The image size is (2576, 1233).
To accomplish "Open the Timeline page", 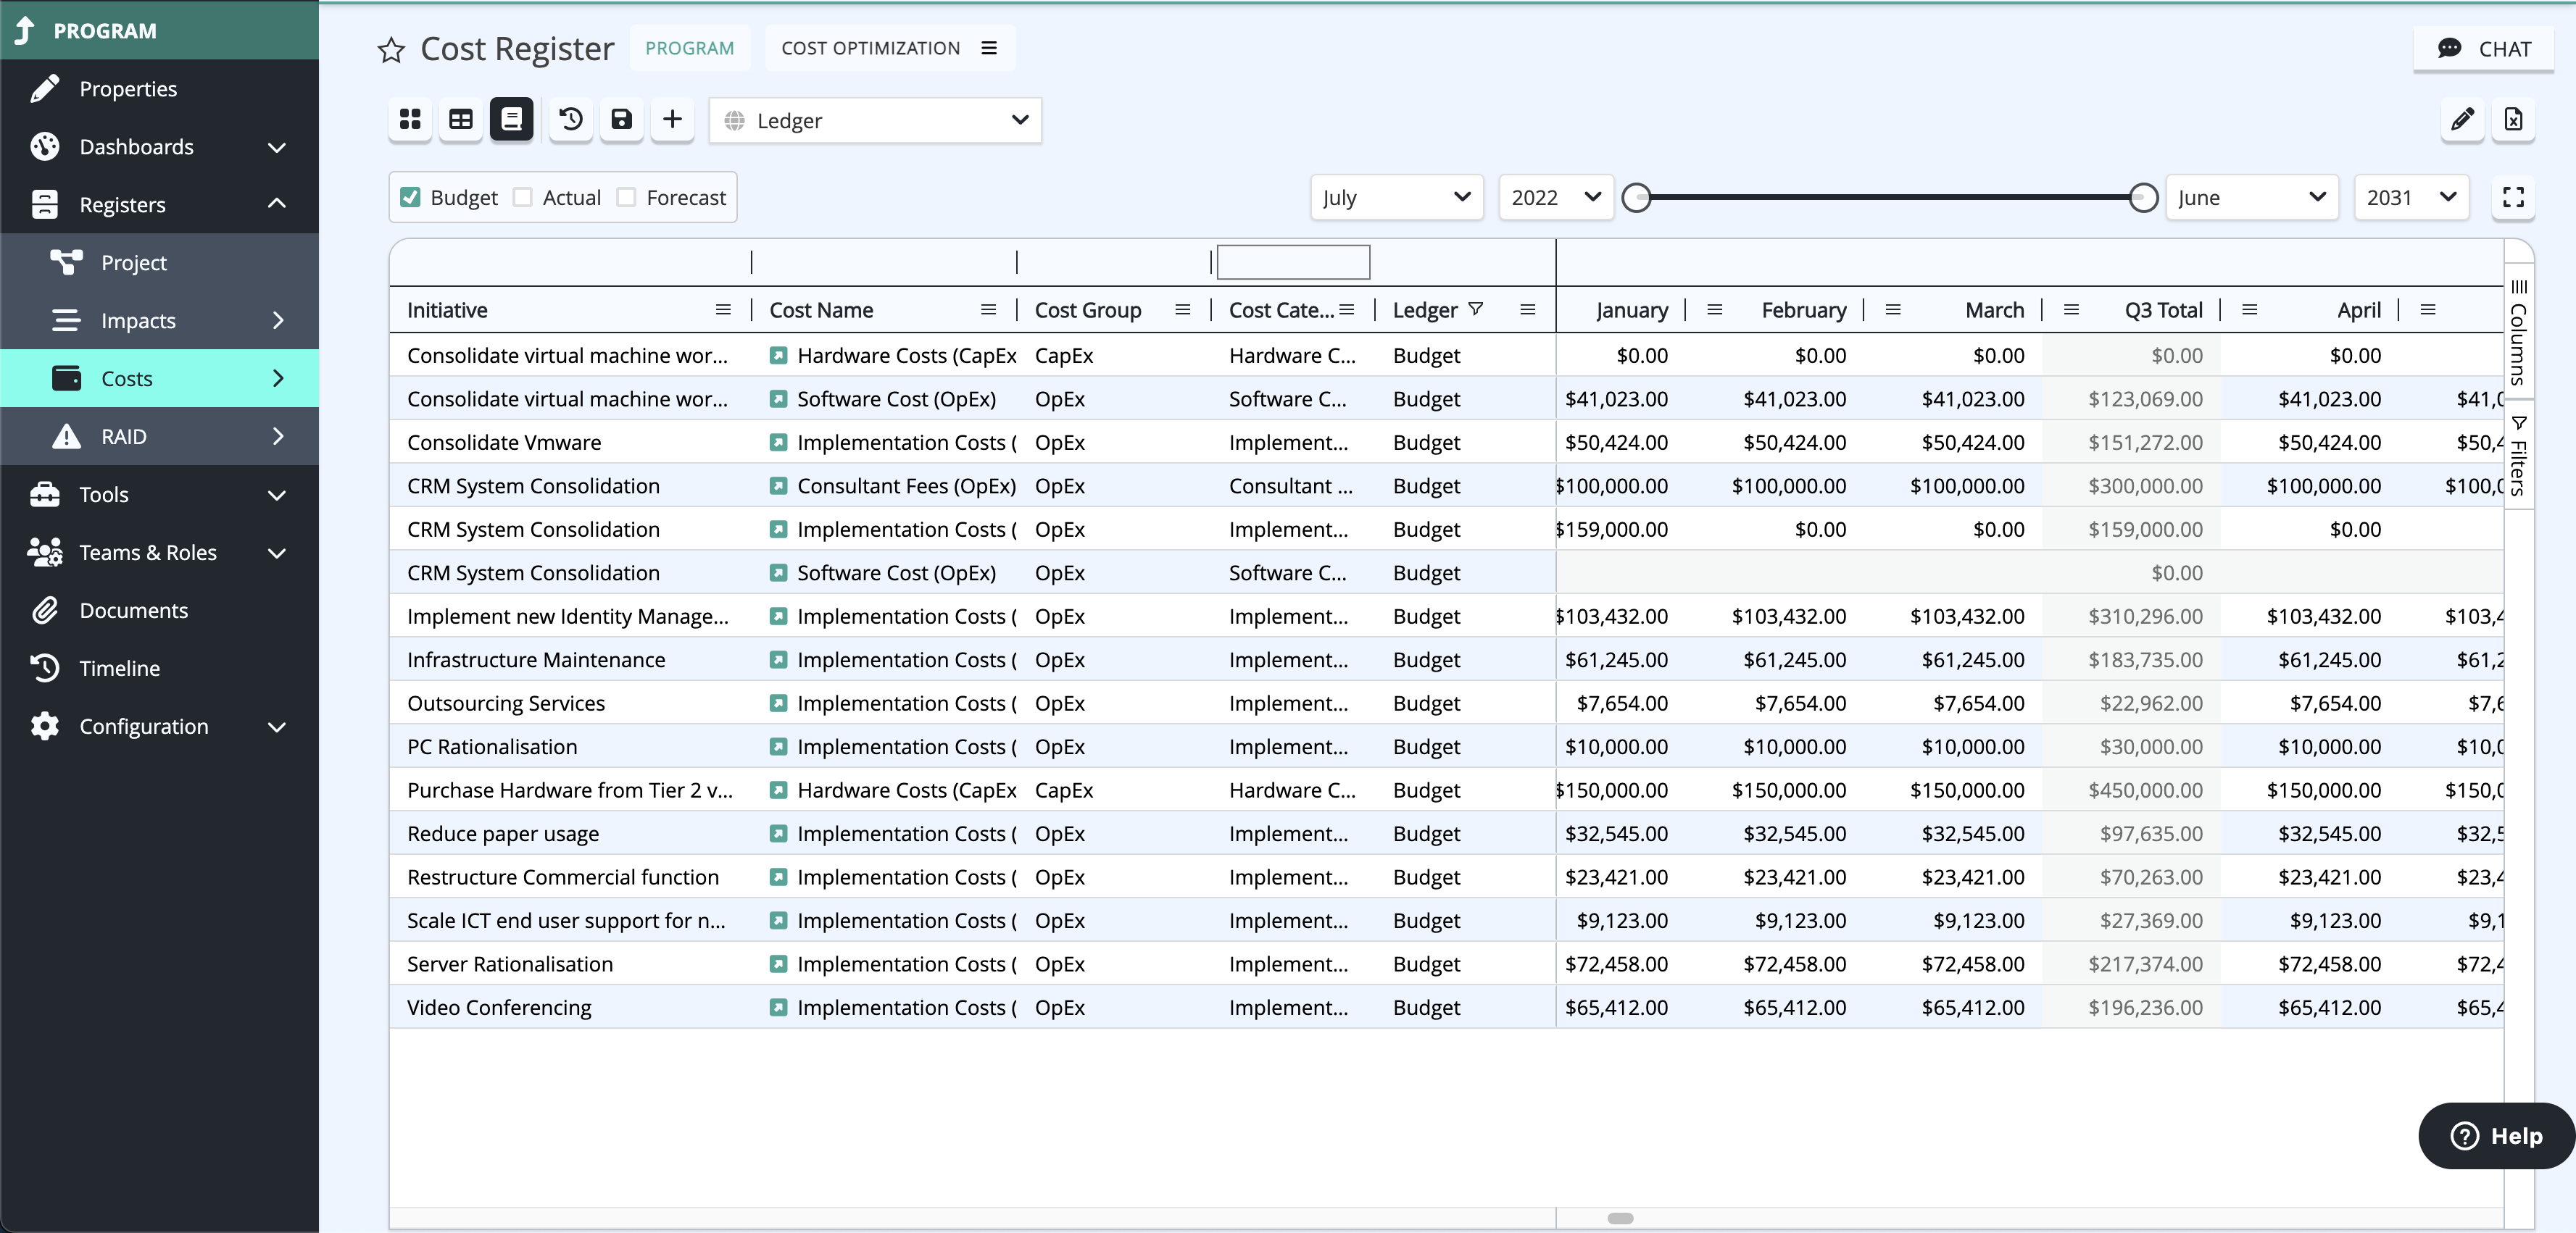I will [160, 669].
